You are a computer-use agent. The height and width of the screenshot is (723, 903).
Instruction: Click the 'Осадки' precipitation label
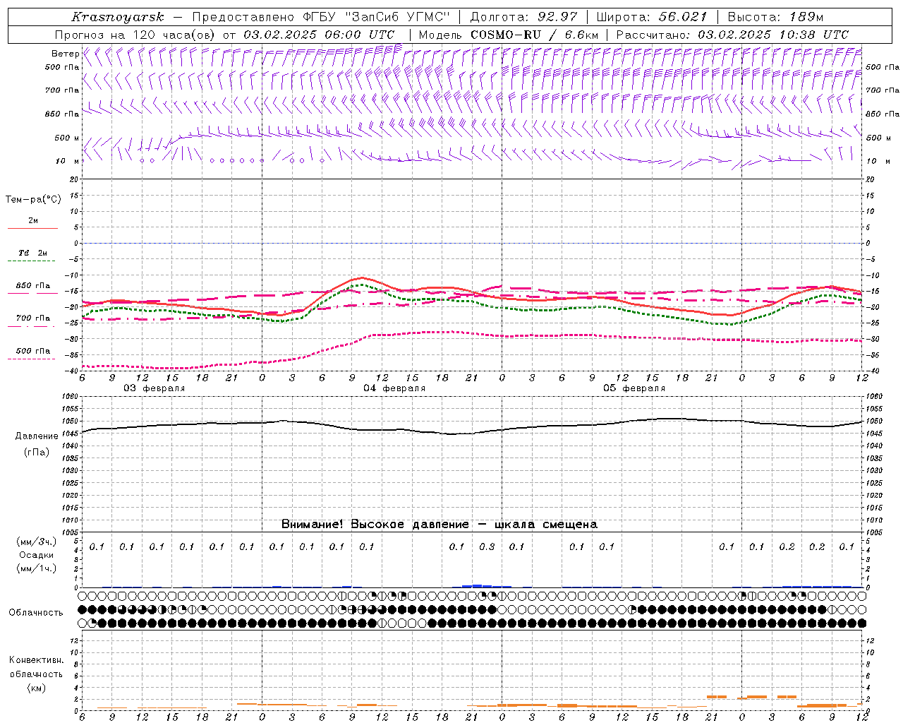tap(37, 555)
